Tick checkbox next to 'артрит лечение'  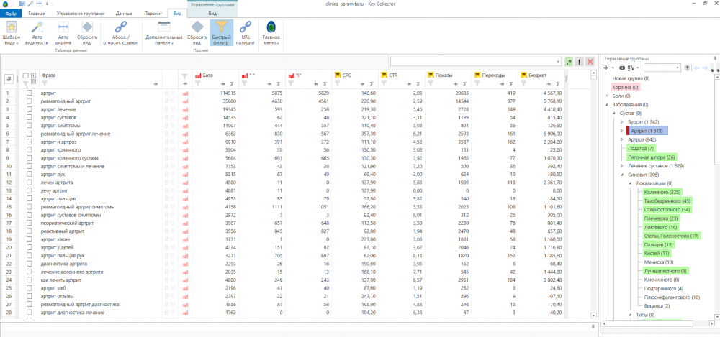30,109
